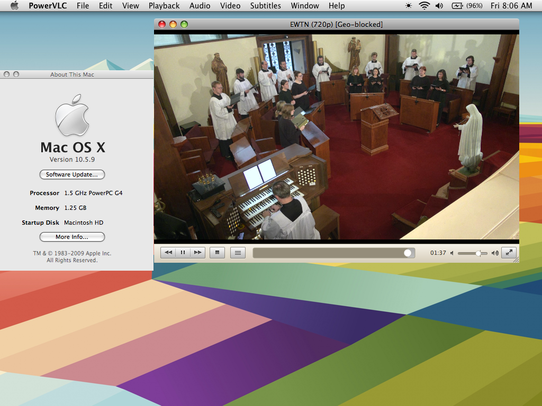This screenshot has width=542, height=406.
Task: Open the Apple menu
Action: click(x=14, y=5)
